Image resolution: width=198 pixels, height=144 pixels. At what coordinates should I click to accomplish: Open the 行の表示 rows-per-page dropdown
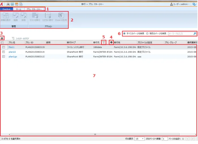139,139
